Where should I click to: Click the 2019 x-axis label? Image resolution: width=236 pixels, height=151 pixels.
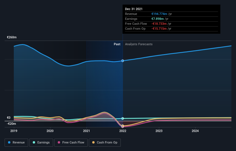tap(14, 131)
